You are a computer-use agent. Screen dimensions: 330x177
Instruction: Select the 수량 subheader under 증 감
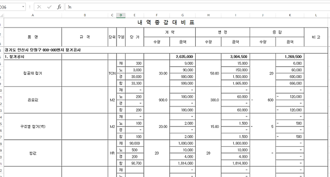263,42
